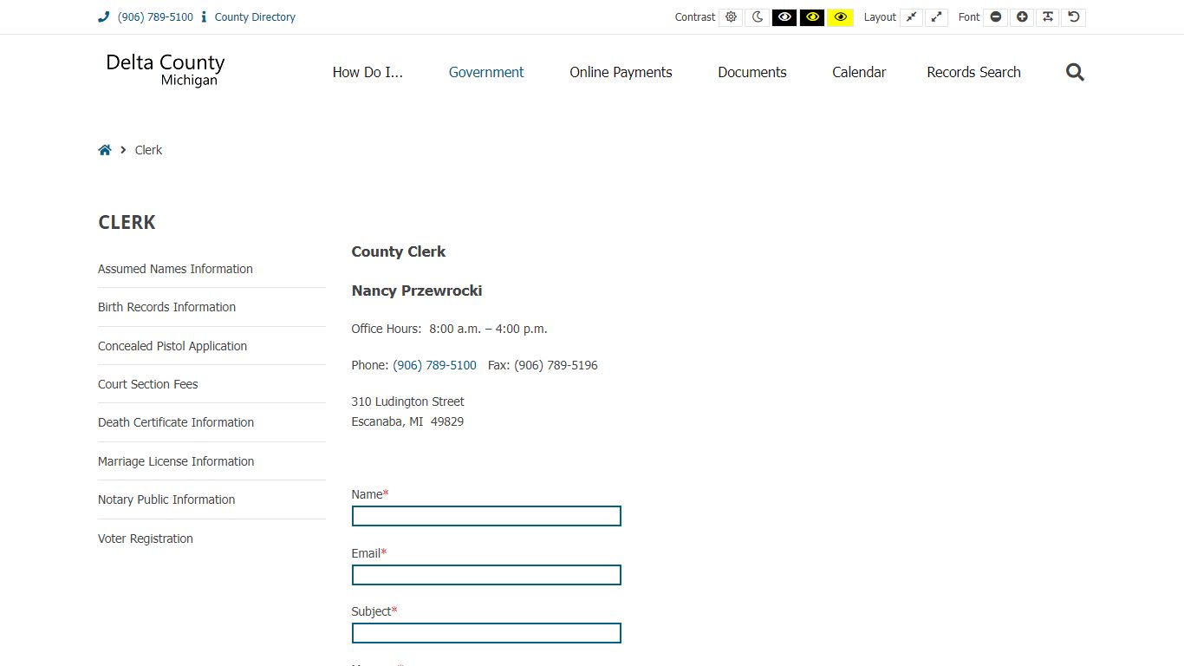Enable black and white contrast eye toggle
This screenshot has height=666, width=1184.
point(784,16)
